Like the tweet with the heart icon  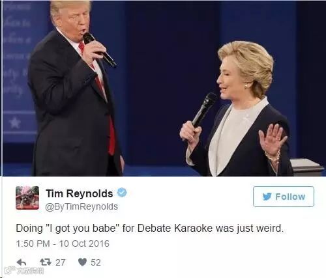click(x=82, y=262)
